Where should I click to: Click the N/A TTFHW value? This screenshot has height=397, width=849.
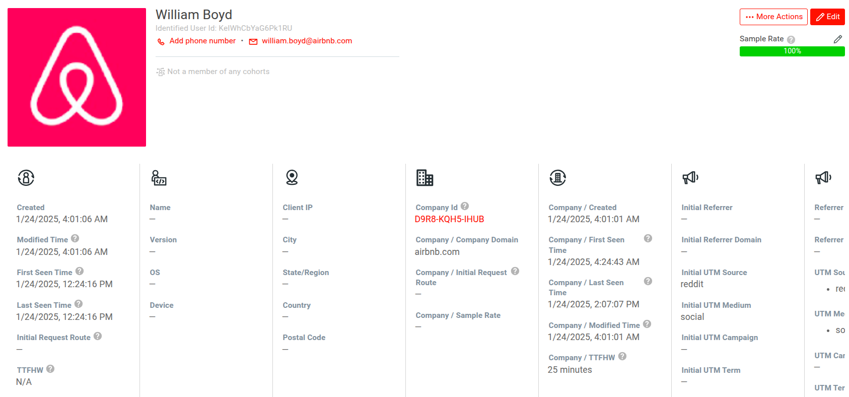click(x=24, y=382)
